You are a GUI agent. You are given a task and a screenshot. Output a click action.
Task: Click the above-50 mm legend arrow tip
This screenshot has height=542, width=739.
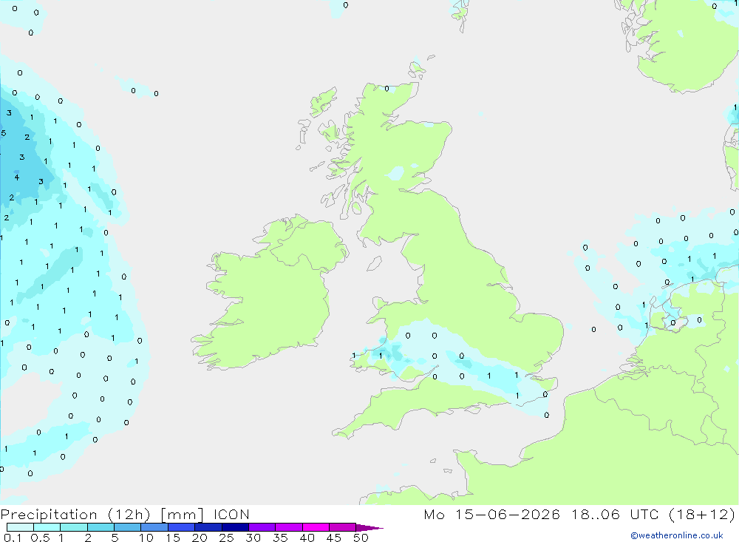pos(369,528)
